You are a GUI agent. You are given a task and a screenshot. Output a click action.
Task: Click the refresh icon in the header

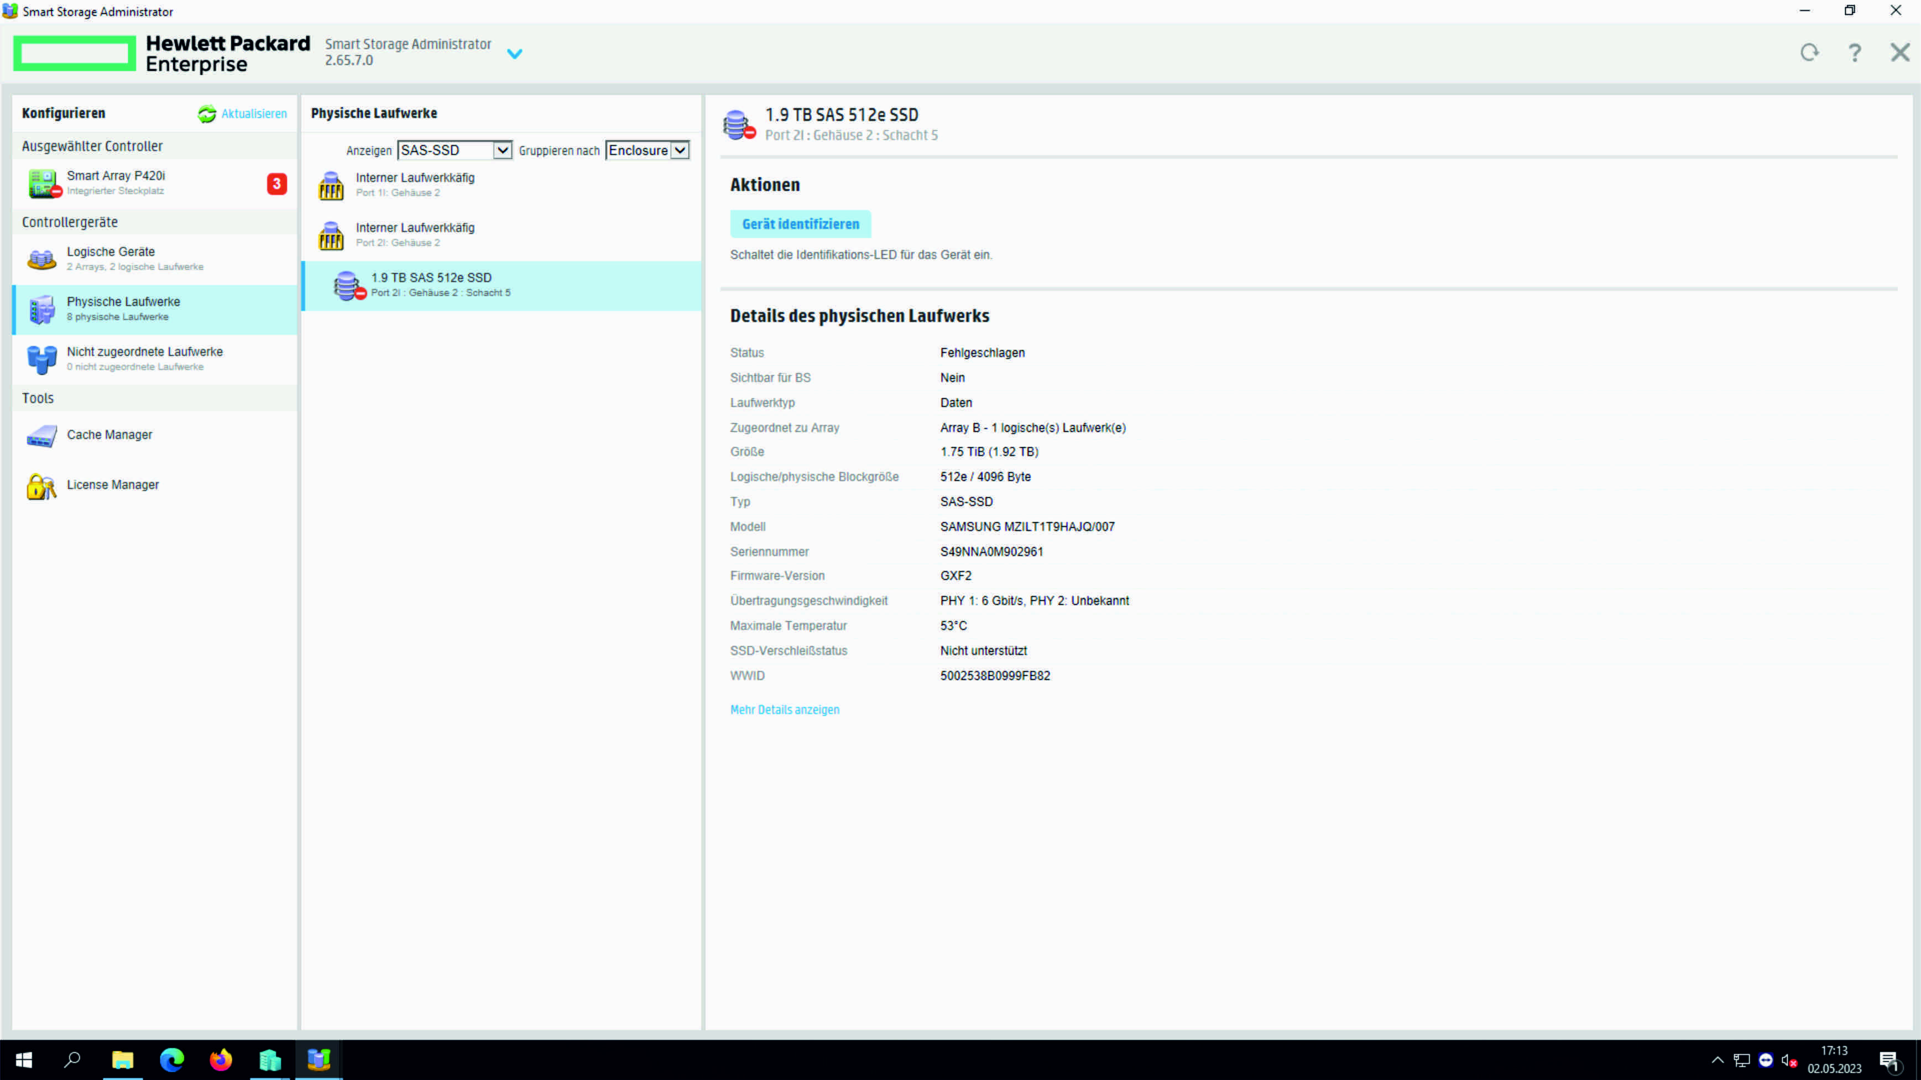(1809, 53)
